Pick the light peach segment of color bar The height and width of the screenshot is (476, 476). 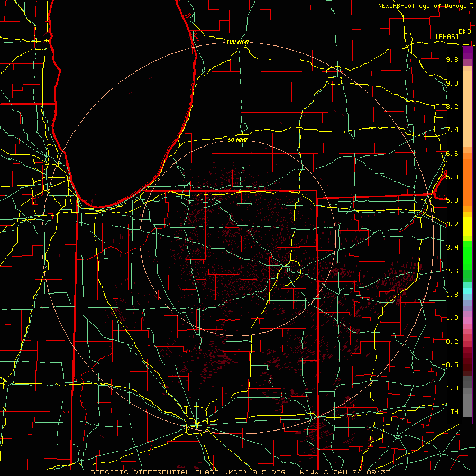(x=467, y=109)
